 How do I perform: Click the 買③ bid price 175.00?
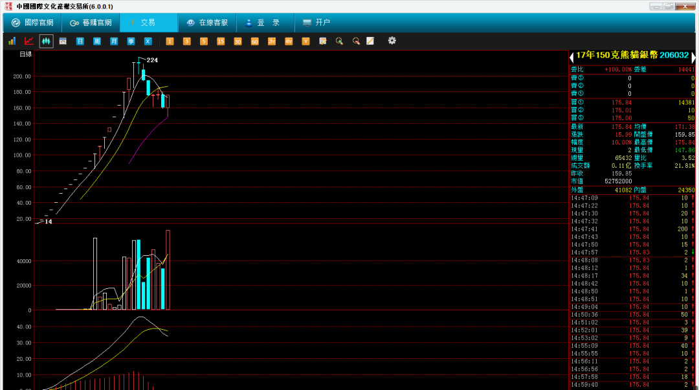(x=621, y=119)
